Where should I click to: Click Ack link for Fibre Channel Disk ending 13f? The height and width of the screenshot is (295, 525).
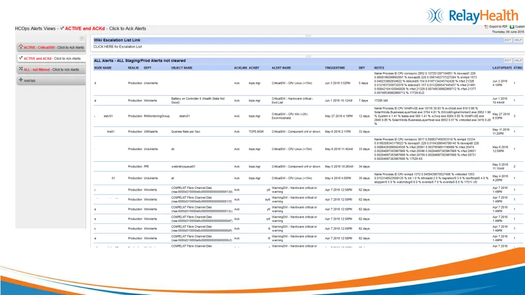(237, 200)
